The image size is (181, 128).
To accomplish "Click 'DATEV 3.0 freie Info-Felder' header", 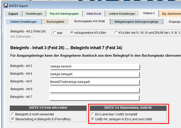I will click(x=48, y=108).
